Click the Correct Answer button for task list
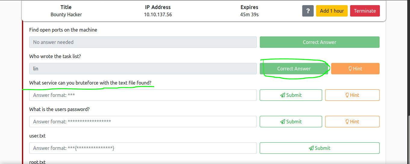The width and height of the screenshot is (410, 164). point(294,69)
